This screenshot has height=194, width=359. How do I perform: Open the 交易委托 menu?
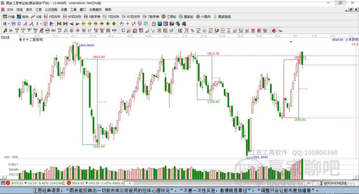pos(95,9)
